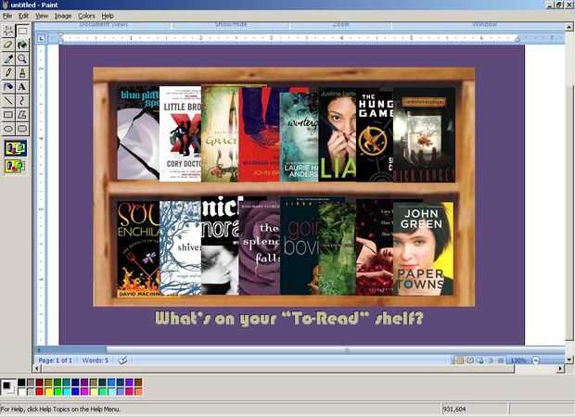
Task: Pick the bright blue swatch
Action: pos(75,391)
